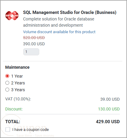The width and height of the screenshot is (127, 138).
Task: Click the Maintenance section heading
Action: click(17, 67)
